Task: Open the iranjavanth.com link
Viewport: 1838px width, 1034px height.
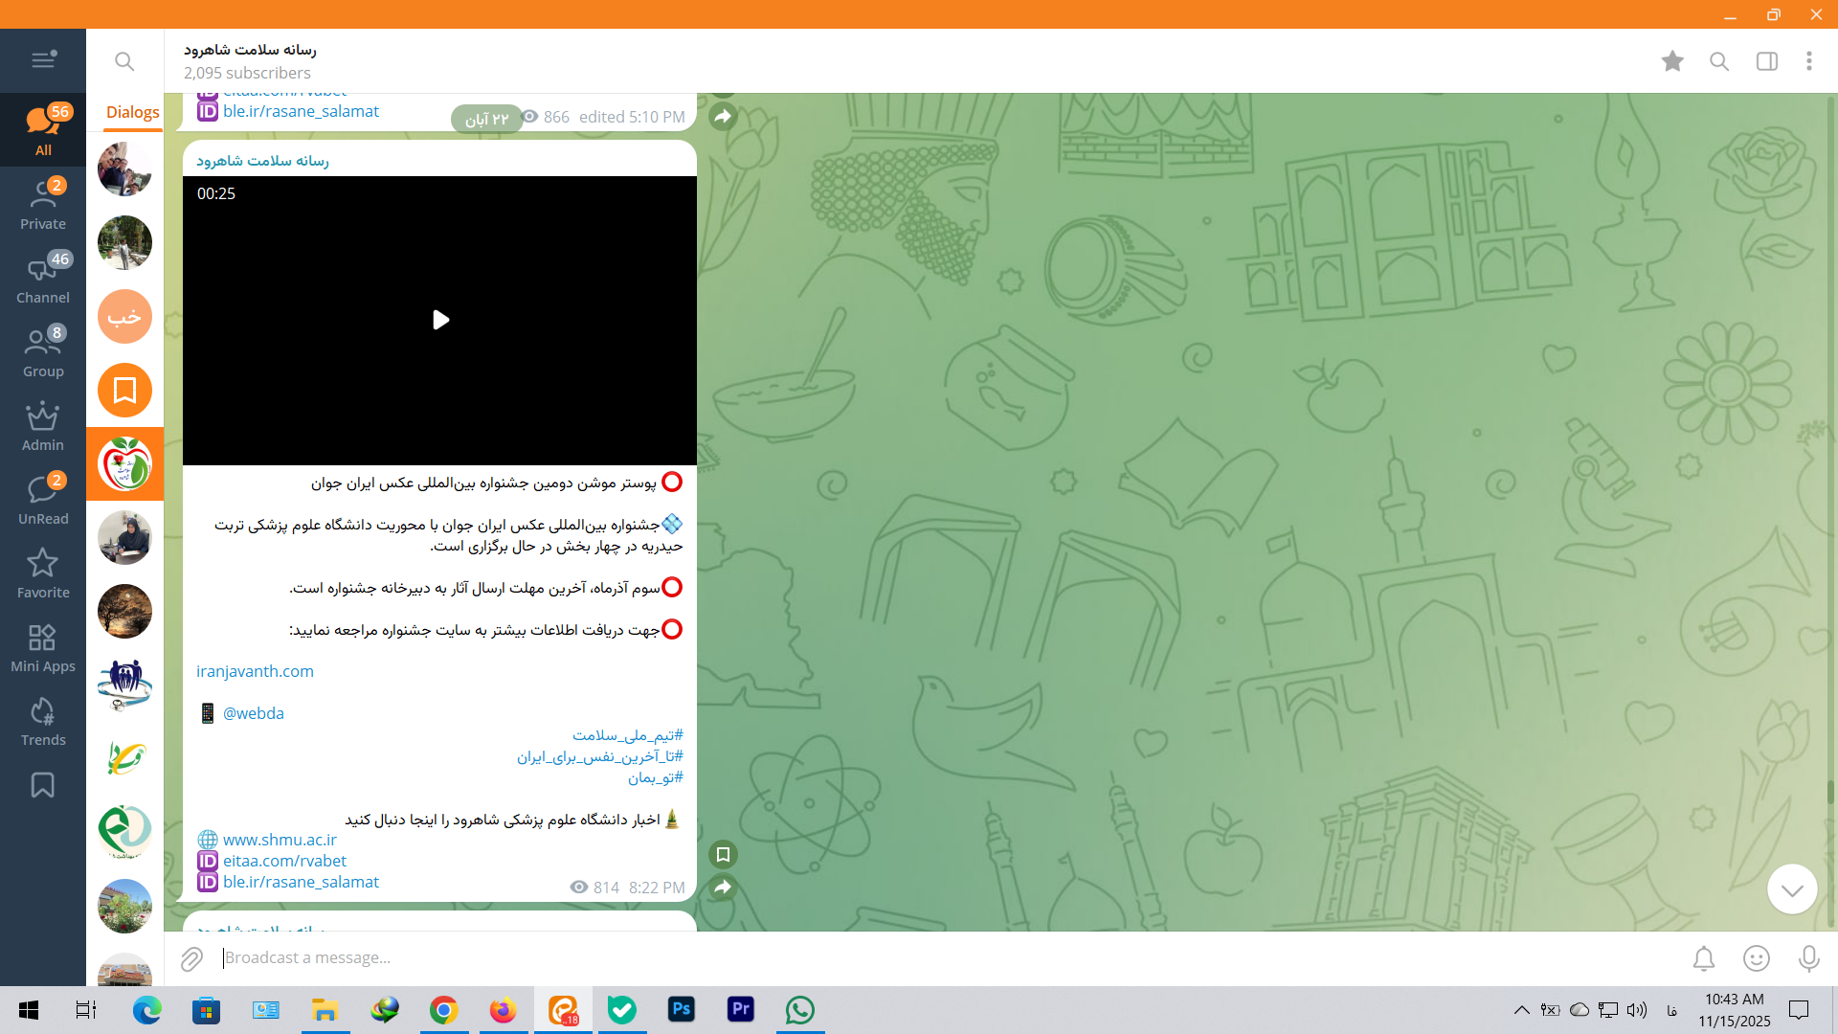Action: tap(255, 671)
